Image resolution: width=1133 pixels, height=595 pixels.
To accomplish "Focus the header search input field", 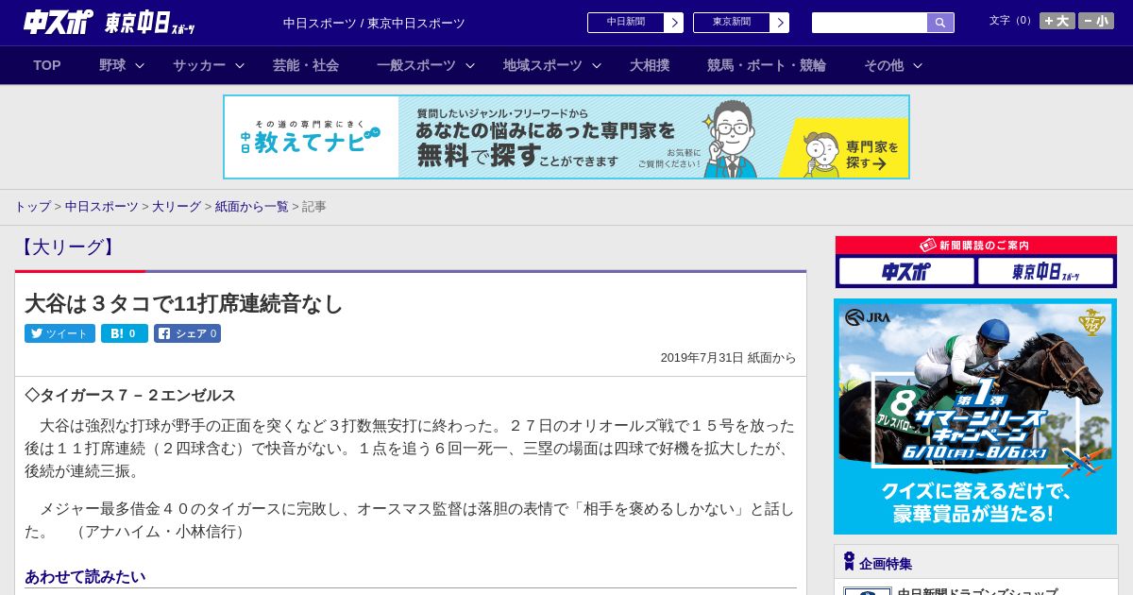I will click(x=870, y=23).
